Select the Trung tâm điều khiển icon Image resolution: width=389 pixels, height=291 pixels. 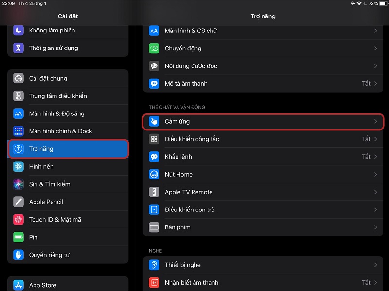pyautogui.click(x=18, y=96)
